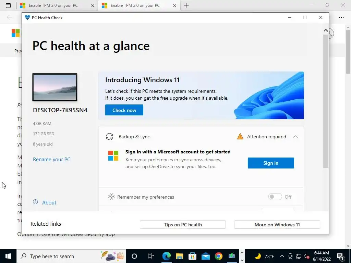Select second Enable TPM 2.0 Edge tab
The image size is (351, 263).
coord(135,5)
